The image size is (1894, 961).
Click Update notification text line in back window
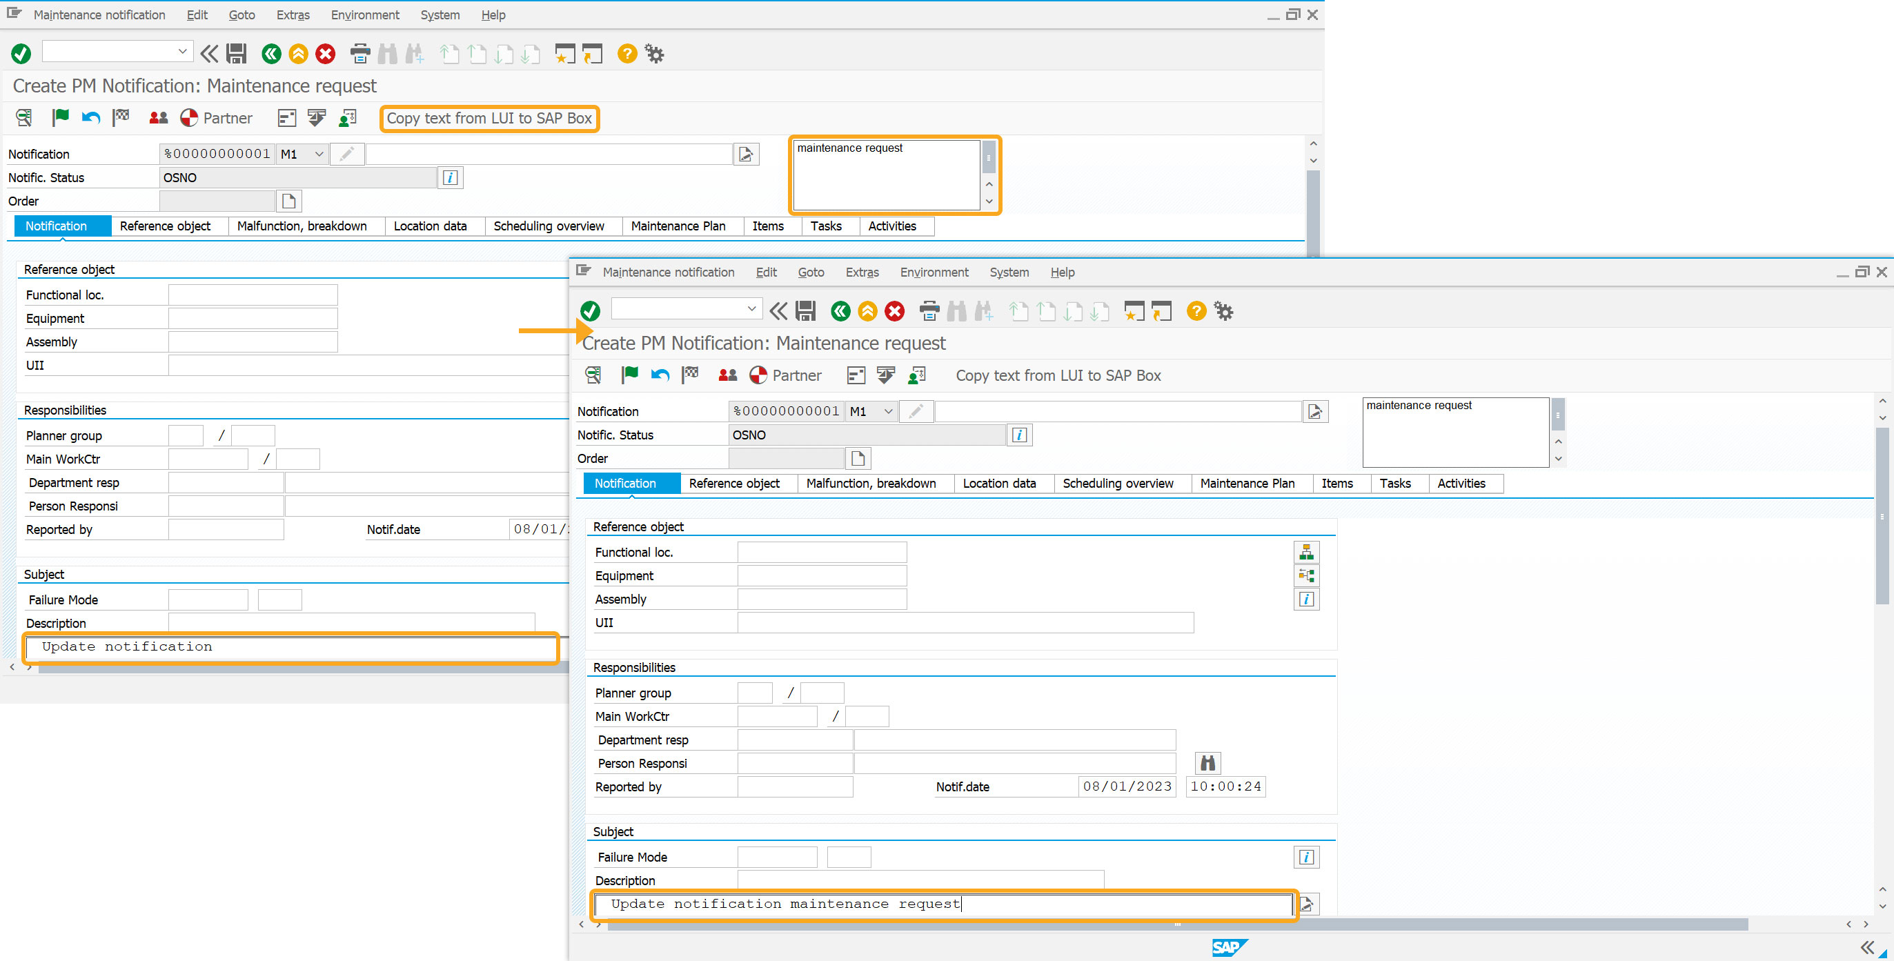point(290,646)
